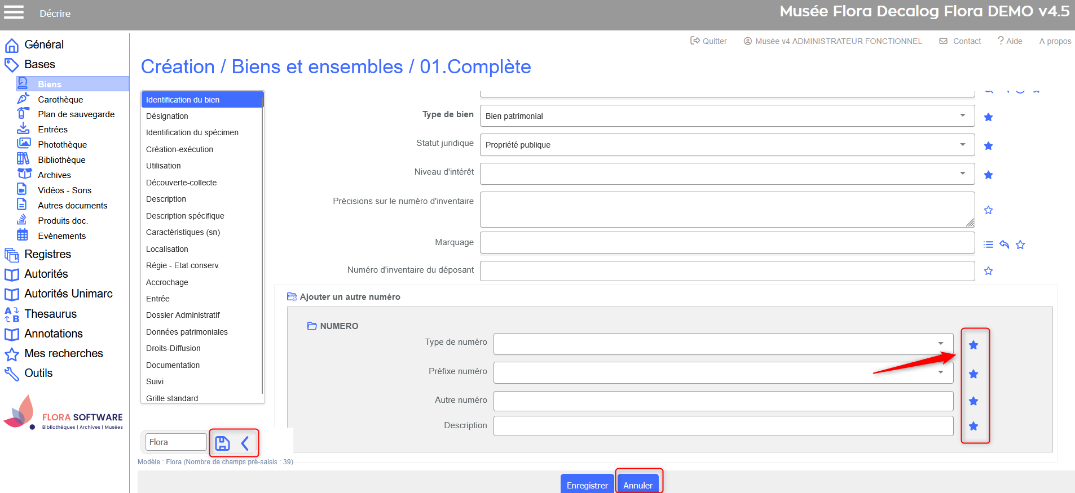Screen dimensions: 1075x493
Task: Click the Enregistrer button
Action: tap(587, 484)
